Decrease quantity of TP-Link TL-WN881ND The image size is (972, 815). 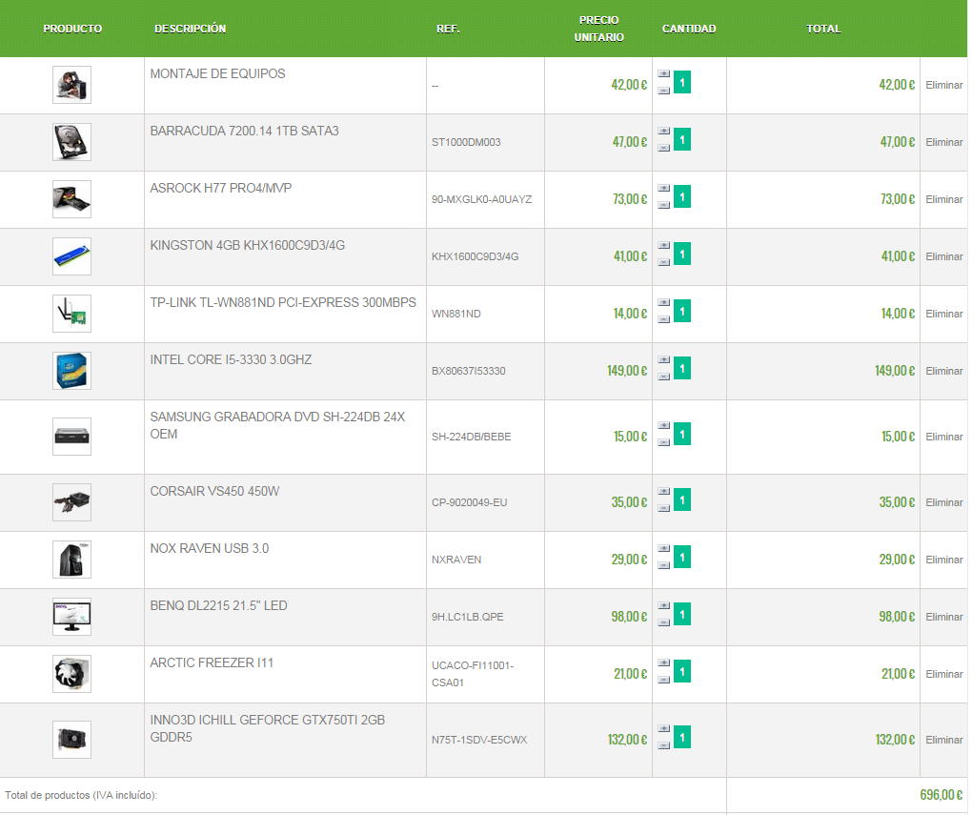pos(664,318)
